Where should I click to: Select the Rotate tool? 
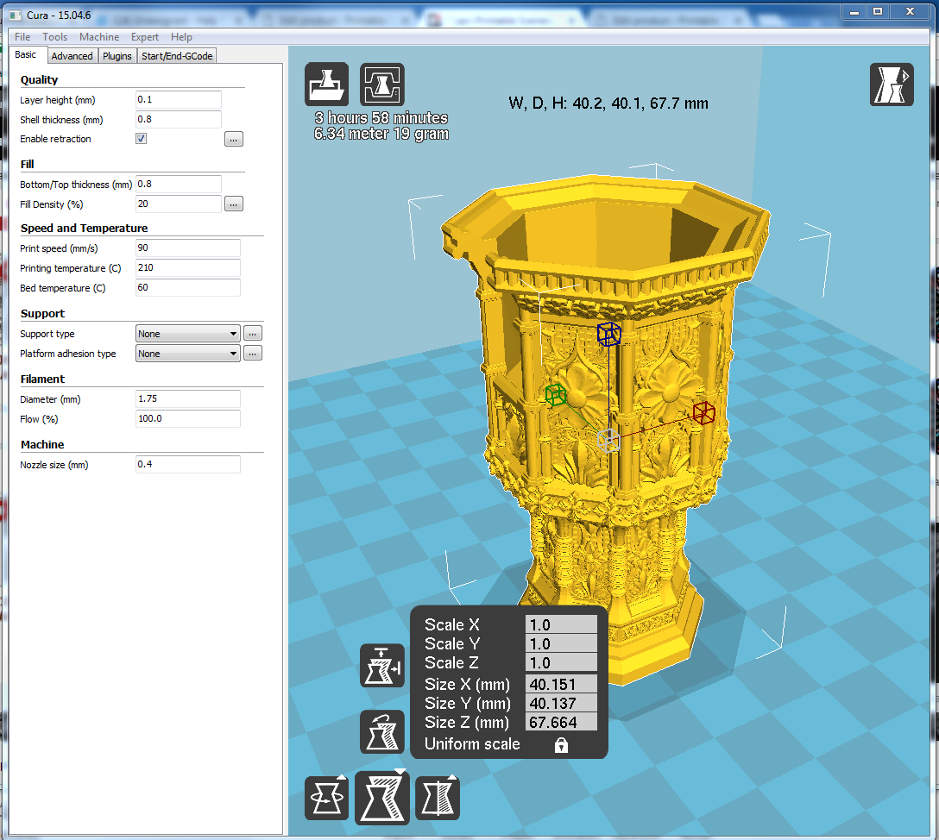click(326, 798)
